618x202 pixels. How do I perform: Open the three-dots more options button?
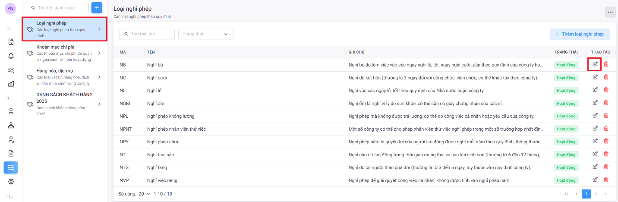[x=610, y=12]
